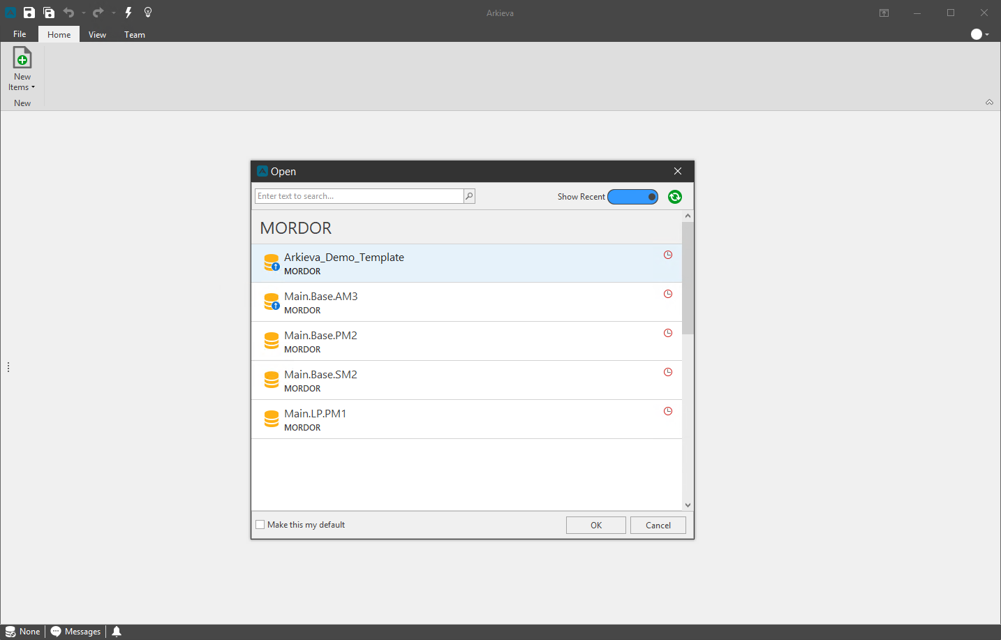Image resolution: width=1001 pixels, height=640 pixels.
Task: Refresh the list with the green refresh icon
Action: tap(675, 197)
